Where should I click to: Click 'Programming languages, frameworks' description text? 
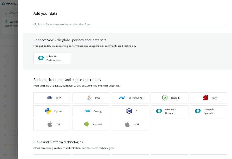76,86
